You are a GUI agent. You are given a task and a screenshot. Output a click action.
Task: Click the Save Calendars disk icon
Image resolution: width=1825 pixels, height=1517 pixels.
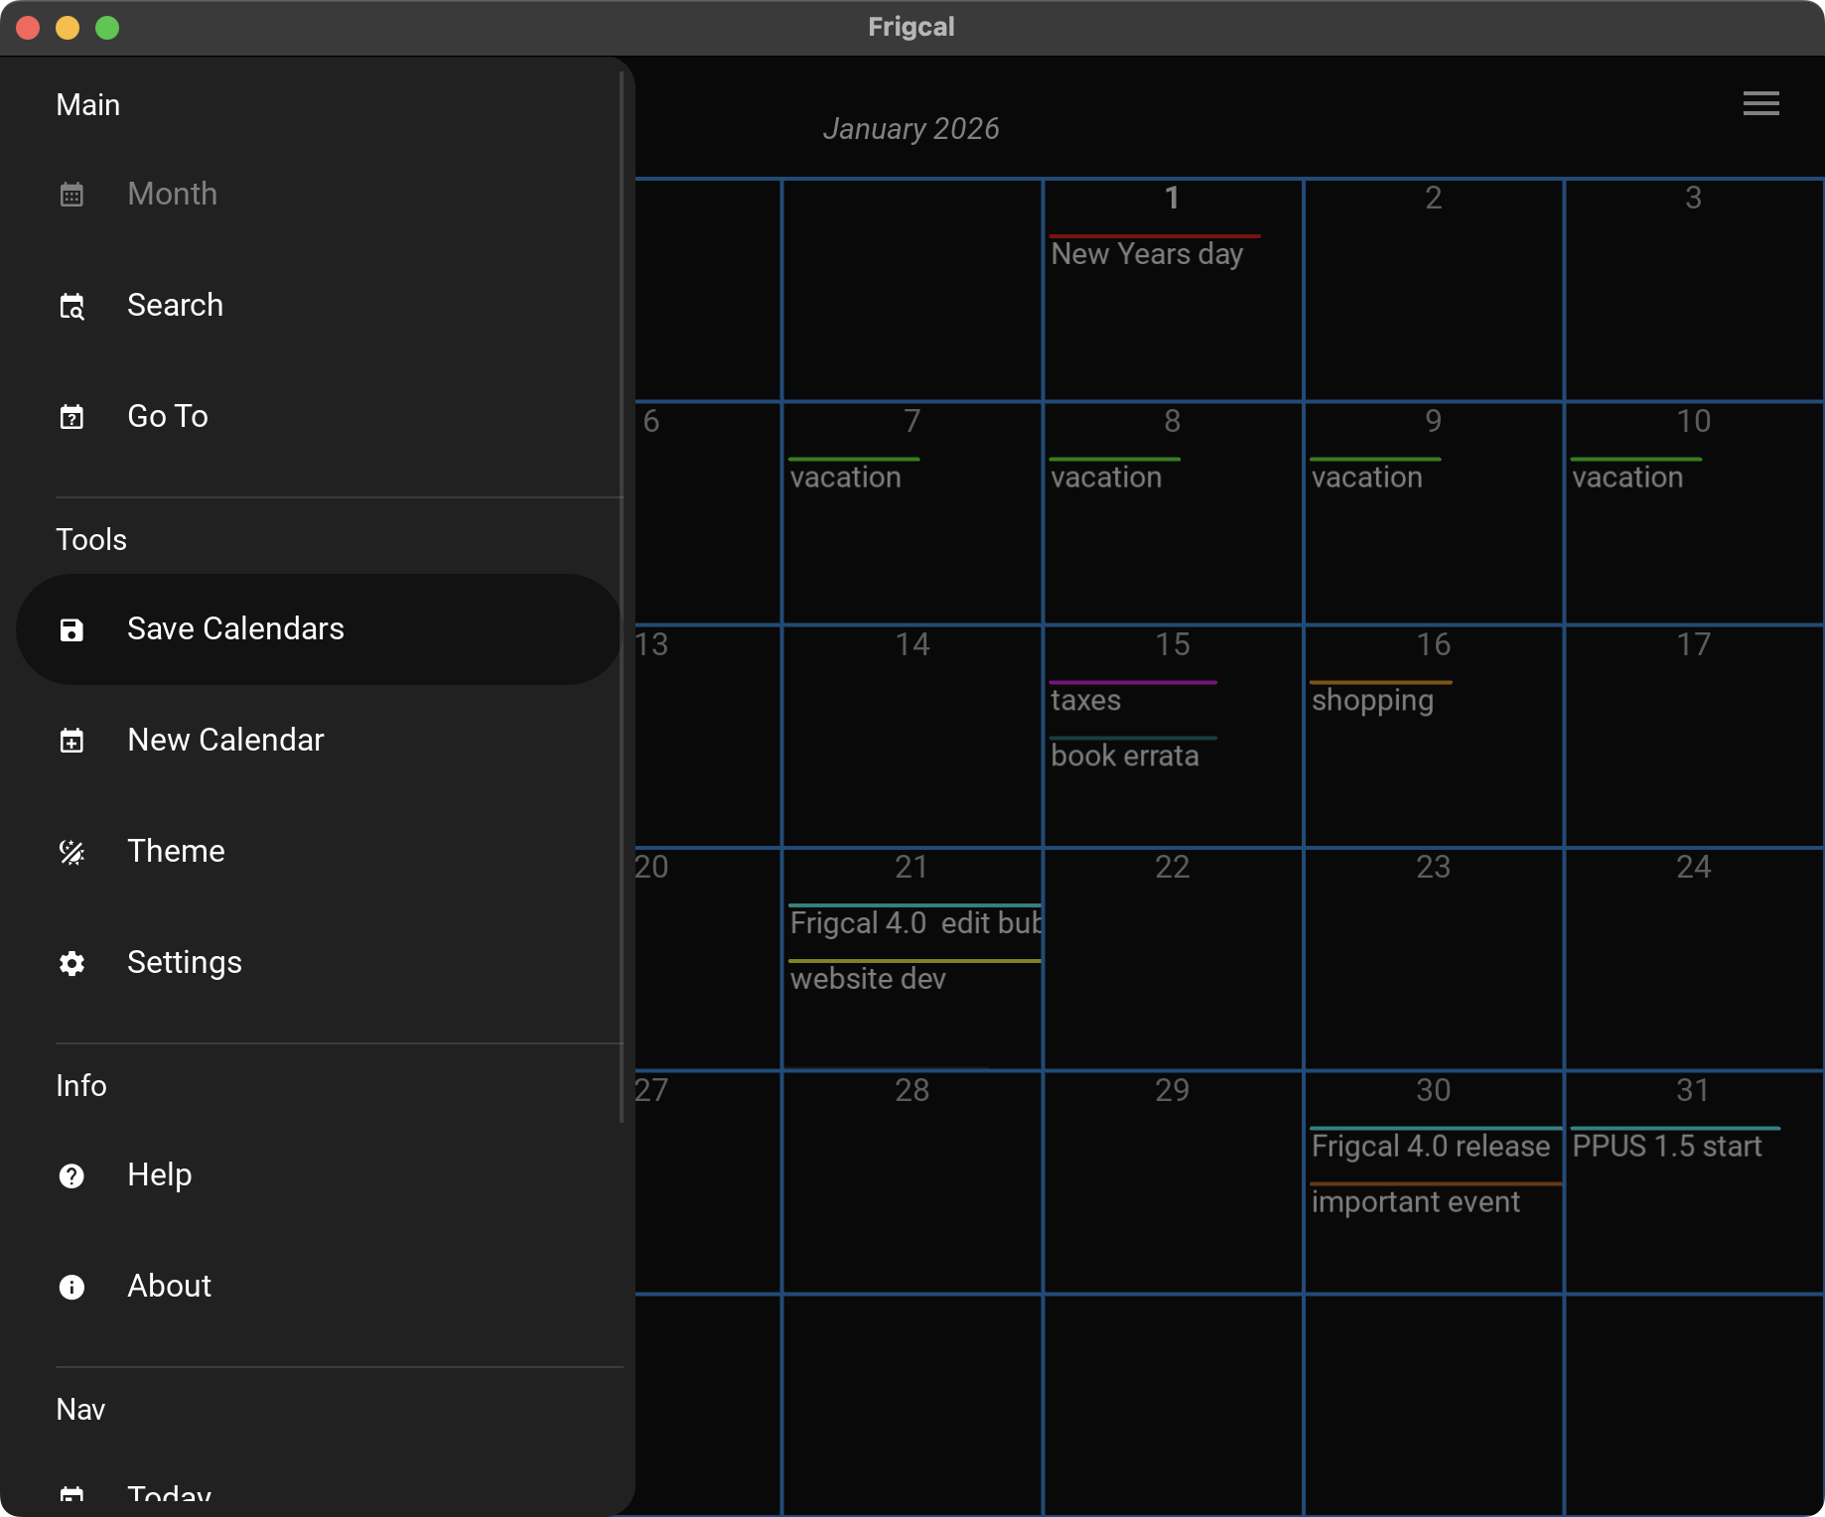coord(71,629)
